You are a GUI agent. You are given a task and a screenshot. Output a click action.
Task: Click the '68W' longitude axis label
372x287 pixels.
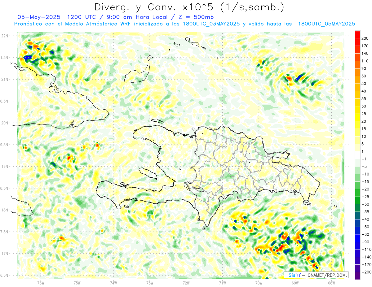point(331,282)
